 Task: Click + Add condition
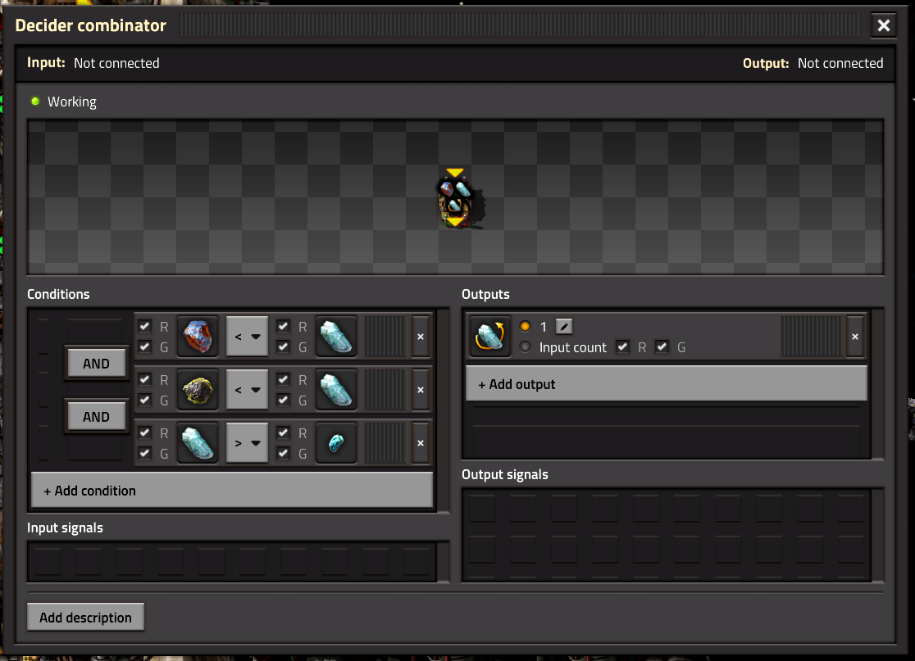point(232,490)
